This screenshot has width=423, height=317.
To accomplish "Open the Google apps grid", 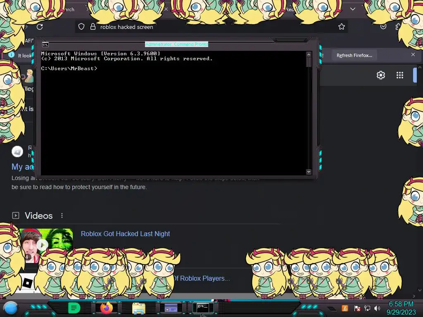I will [x=400, y=75].
